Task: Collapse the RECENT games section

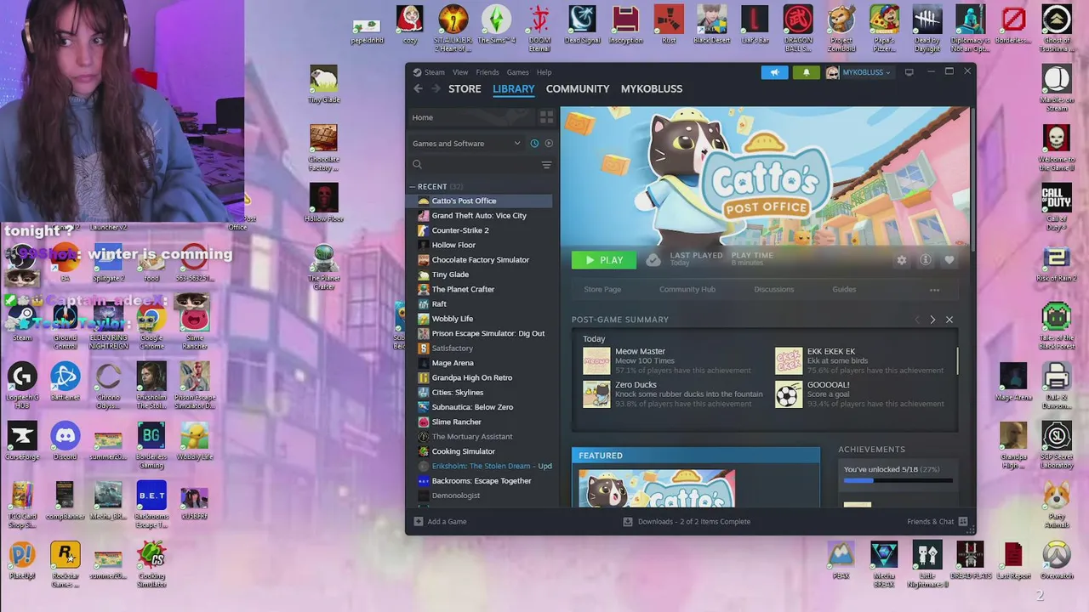Action: click(x=413, y=186)
